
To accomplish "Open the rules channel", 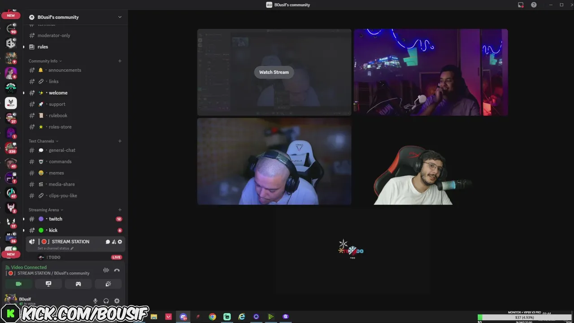I will 75,47.
